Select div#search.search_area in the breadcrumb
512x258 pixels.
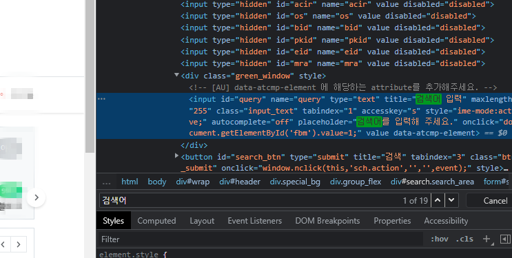click(x=432, y=182)
